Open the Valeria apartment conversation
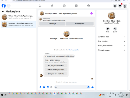The width and height of the screenshot is (130, 98). 18,17
